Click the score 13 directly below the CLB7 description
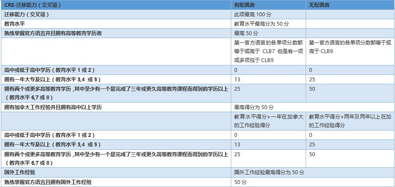 (237, 79)
